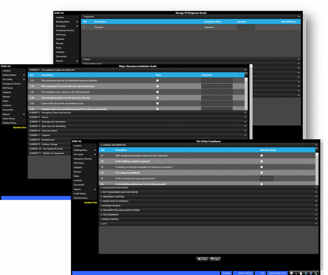Tick 'Is it a high rise building?' checkbox
Image resolution: width=328 pixels, height=275 pixels.
(x=262, y=173)
